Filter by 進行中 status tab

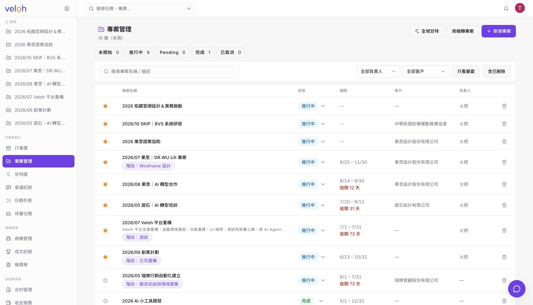pyautogui.click(x=139, y=52)
